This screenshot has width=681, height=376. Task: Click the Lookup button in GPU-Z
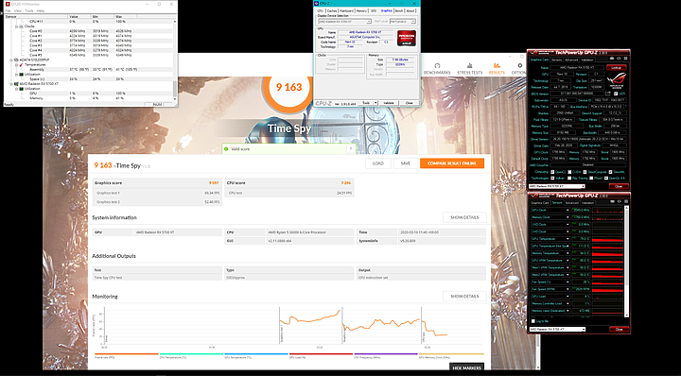pyautogui.click(x=617, y=68)
